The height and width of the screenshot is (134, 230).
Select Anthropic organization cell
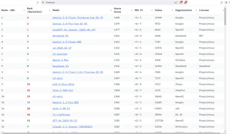181,127
